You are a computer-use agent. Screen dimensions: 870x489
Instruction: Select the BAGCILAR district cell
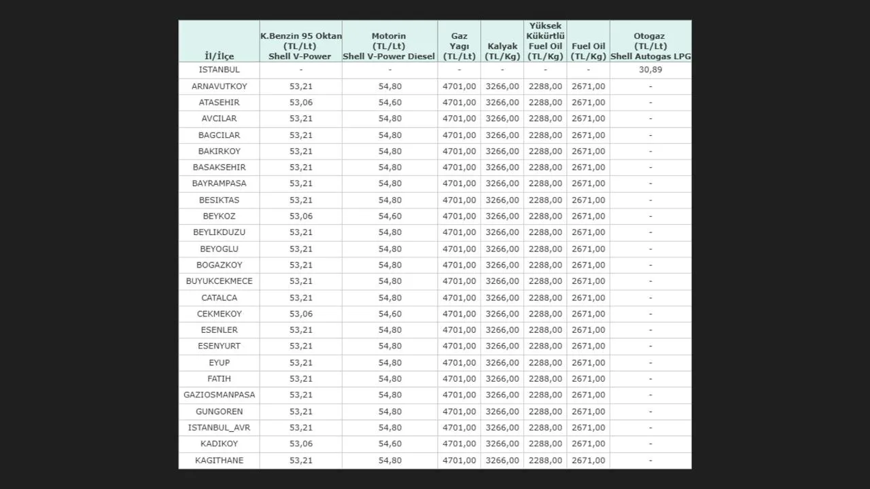click(x=219, y=135)
